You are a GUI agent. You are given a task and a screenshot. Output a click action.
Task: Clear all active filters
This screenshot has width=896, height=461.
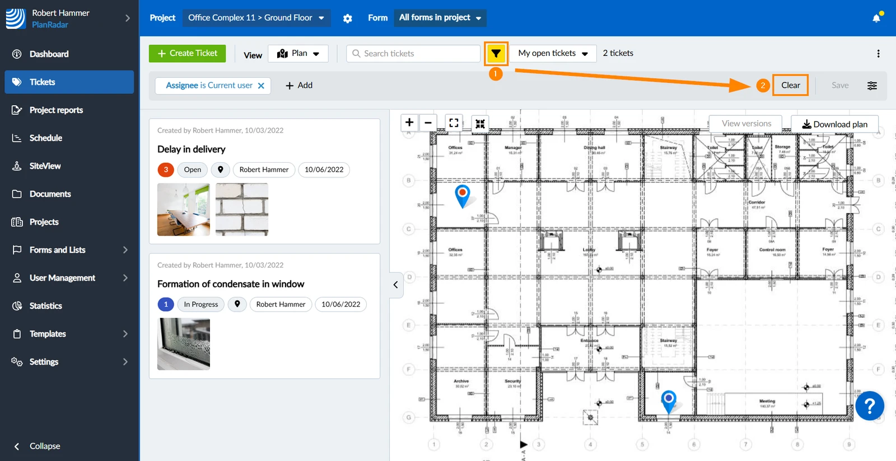click(x=790, y=85)
